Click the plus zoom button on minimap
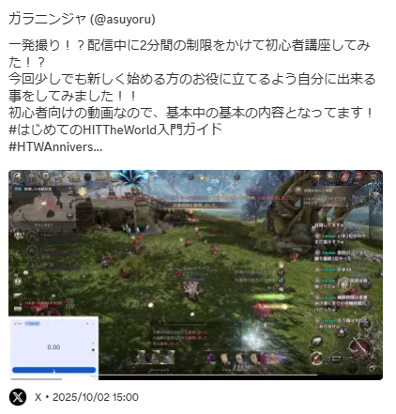The height and width of the screenshot is (414, 396). 70,215
